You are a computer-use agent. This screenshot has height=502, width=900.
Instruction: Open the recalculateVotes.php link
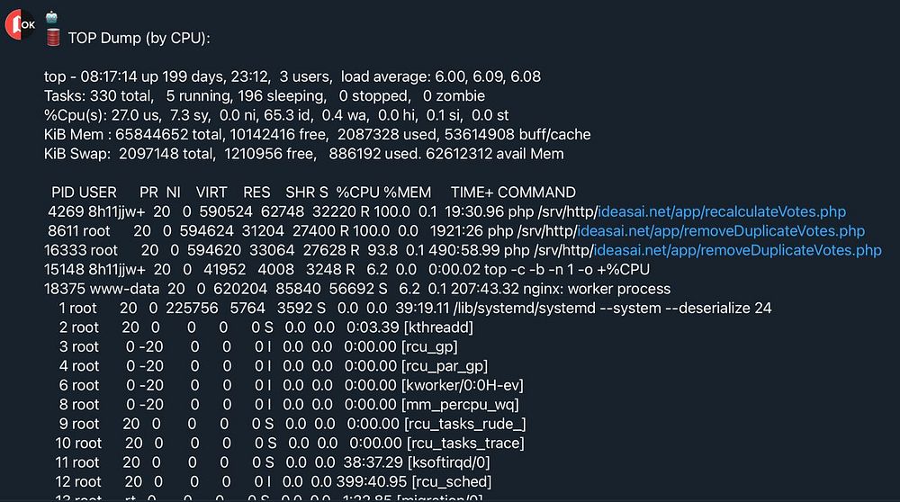coord(722,211)
